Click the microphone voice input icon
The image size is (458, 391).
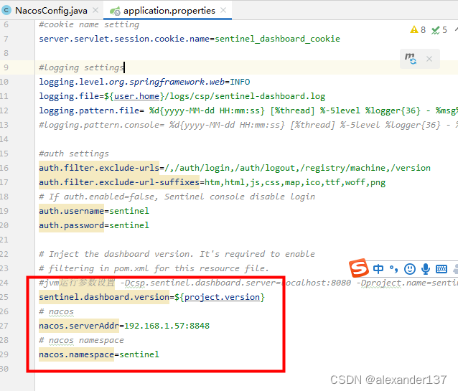426,268
